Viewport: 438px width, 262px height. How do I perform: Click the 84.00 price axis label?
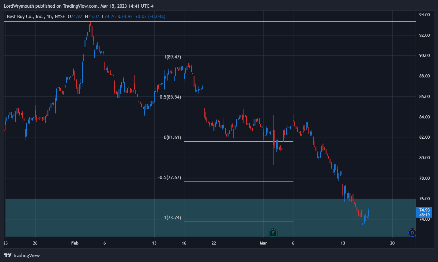pos(424,117)
